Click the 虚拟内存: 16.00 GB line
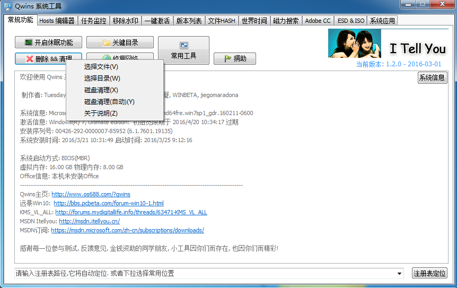The width and height of the screenshot is (457, 288). click(72, 167)
